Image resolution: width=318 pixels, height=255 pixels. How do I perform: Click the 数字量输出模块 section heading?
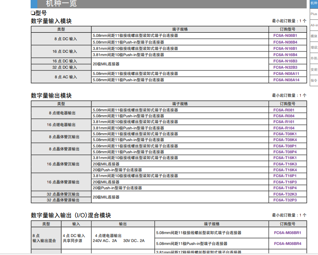51,95
